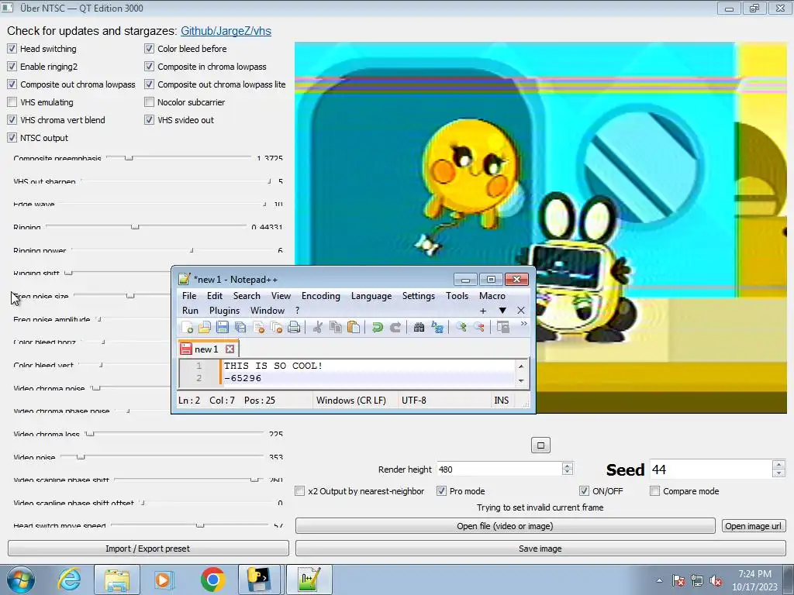Open the File menu in Notepad++
This screenshot has width=794, height=595.
click(x=189, y=296)
